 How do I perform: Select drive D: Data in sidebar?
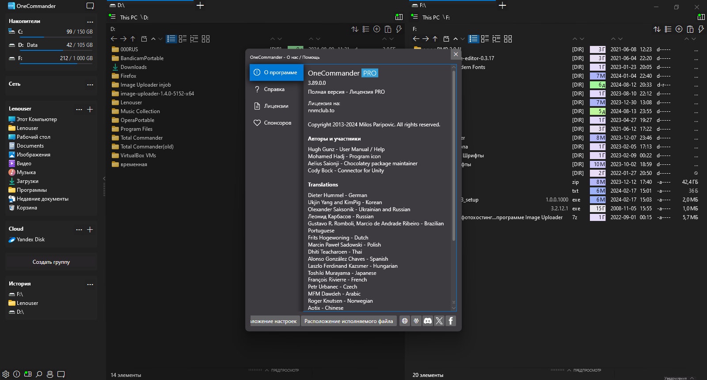click(51, 45)
